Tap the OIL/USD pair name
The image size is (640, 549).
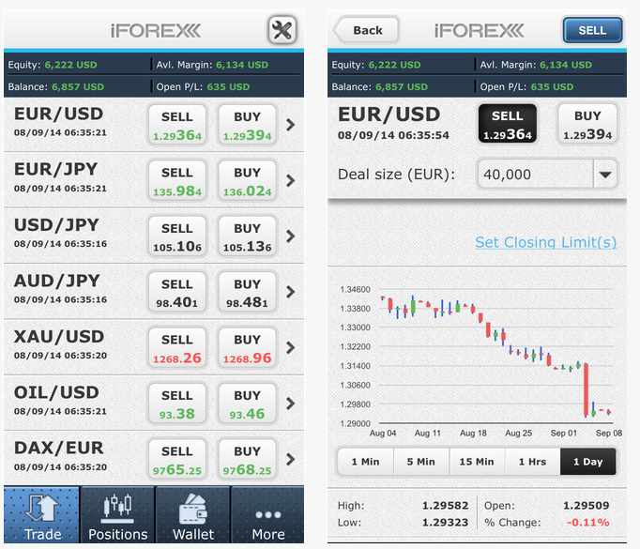pyautogui.click(x=56, y=392)
